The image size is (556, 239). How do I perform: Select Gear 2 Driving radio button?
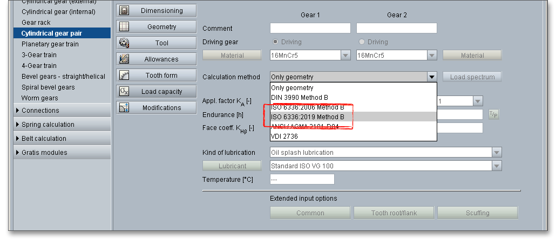click(362, 42)
